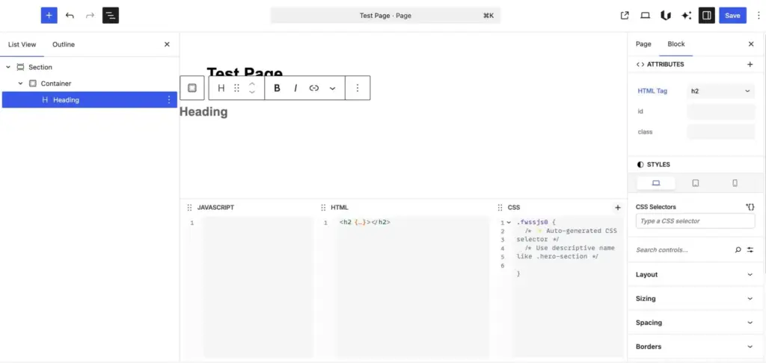
Task: Click the CSS panel drag handle
Action: point(500,208)
